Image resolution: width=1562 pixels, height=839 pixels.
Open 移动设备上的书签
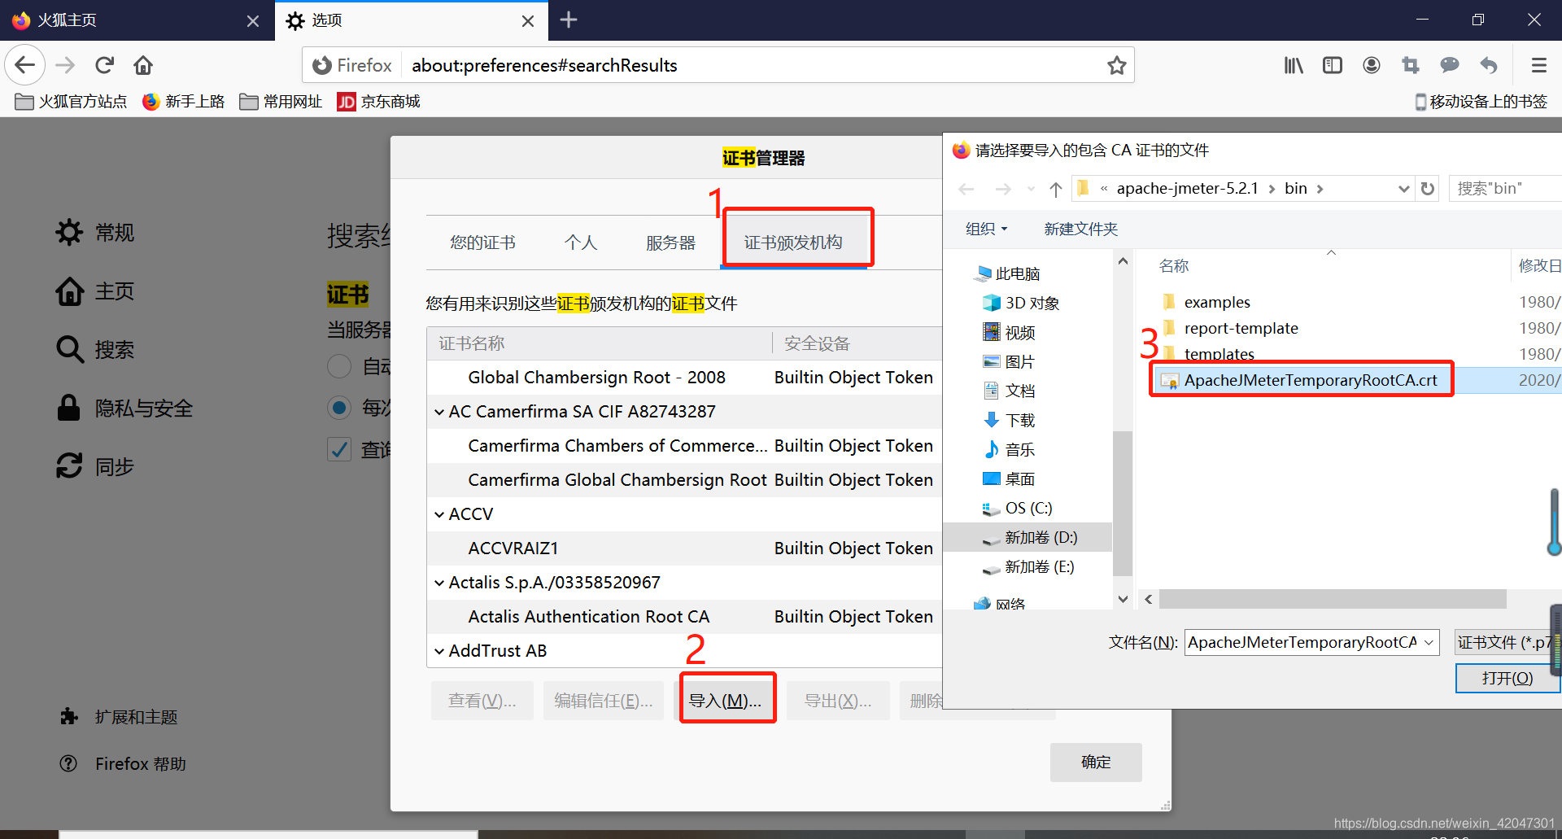click(1481, 102)
